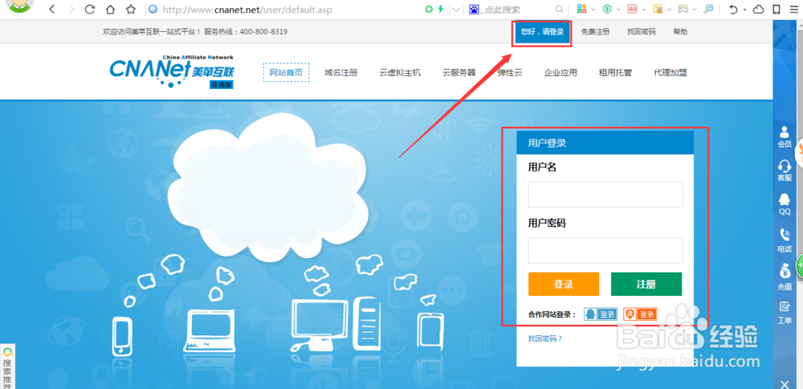Click the game controller toolbar icon
Image resolution: width=803 pixels, height=389 pixels.
coord(683,9)
